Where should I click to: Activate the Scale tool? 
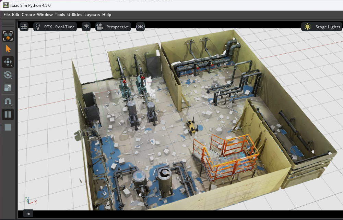[x=8, y=88]
